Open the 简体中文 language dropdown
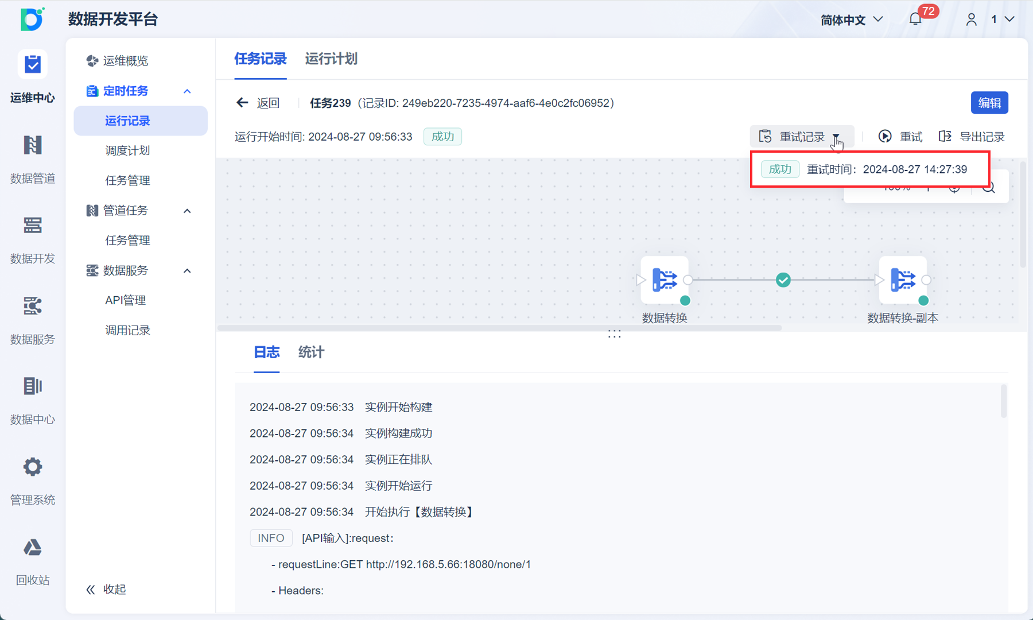The image size is (1033, 620). coord(852,20)
